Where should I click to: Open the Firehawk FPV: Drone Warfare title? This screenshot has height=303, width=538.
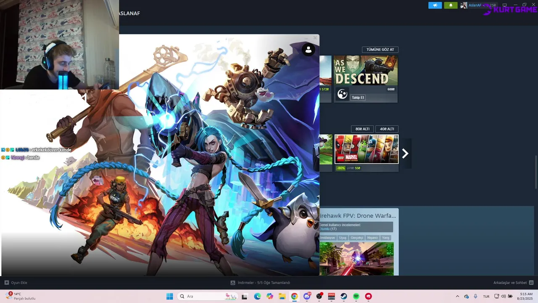click(x=357, y=215)
